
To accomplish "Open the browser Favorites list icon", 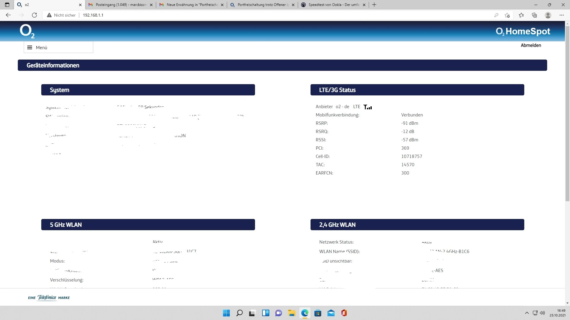I will pyautogui.click(x=521, y=15).
